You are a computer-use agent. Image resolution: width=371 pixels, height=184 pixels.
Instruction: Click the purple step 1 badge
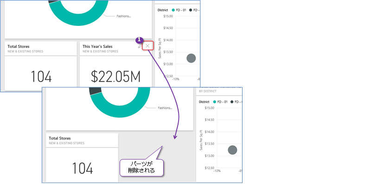pyautogui.click(x=140, y=40)
